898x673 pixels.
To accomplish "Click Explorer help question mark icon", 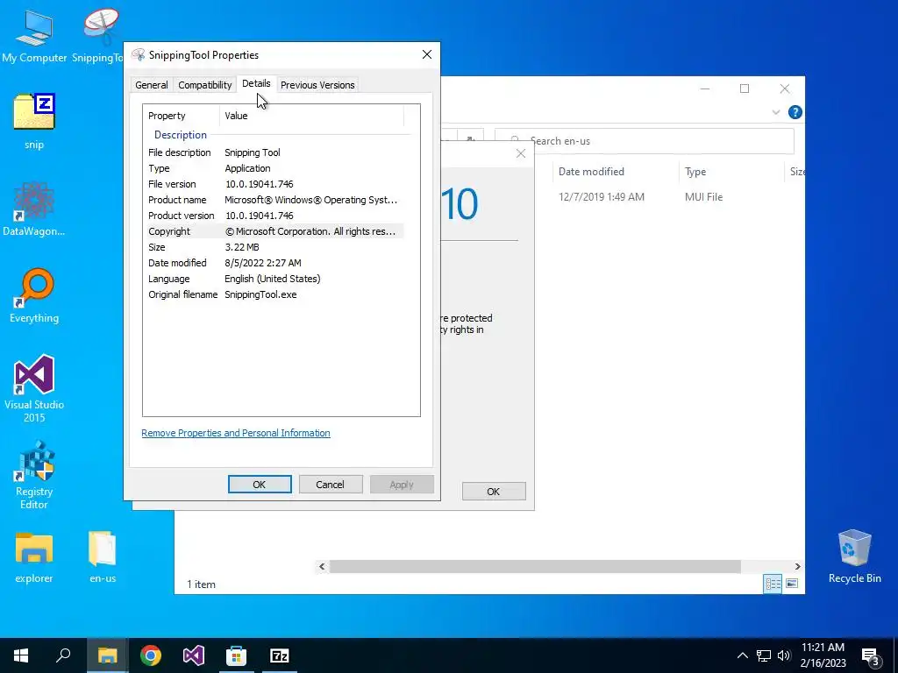I will point(795,112).
